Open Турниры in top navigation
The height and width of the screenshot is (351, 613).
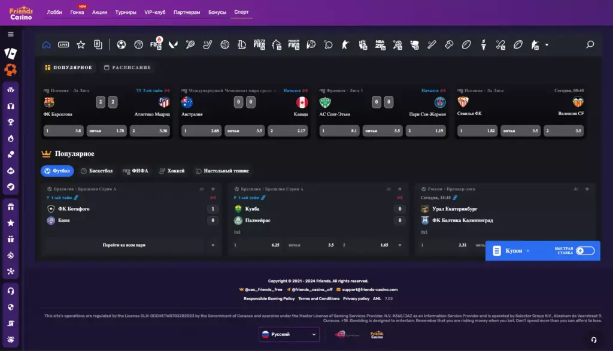[126, 12]
